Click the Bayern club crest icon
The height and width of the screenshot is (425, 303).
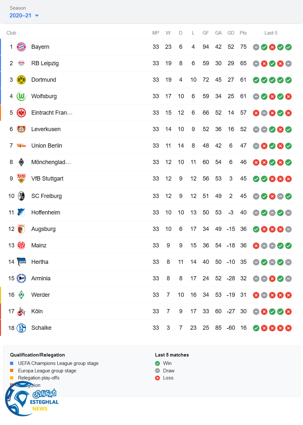coord(21,47)
